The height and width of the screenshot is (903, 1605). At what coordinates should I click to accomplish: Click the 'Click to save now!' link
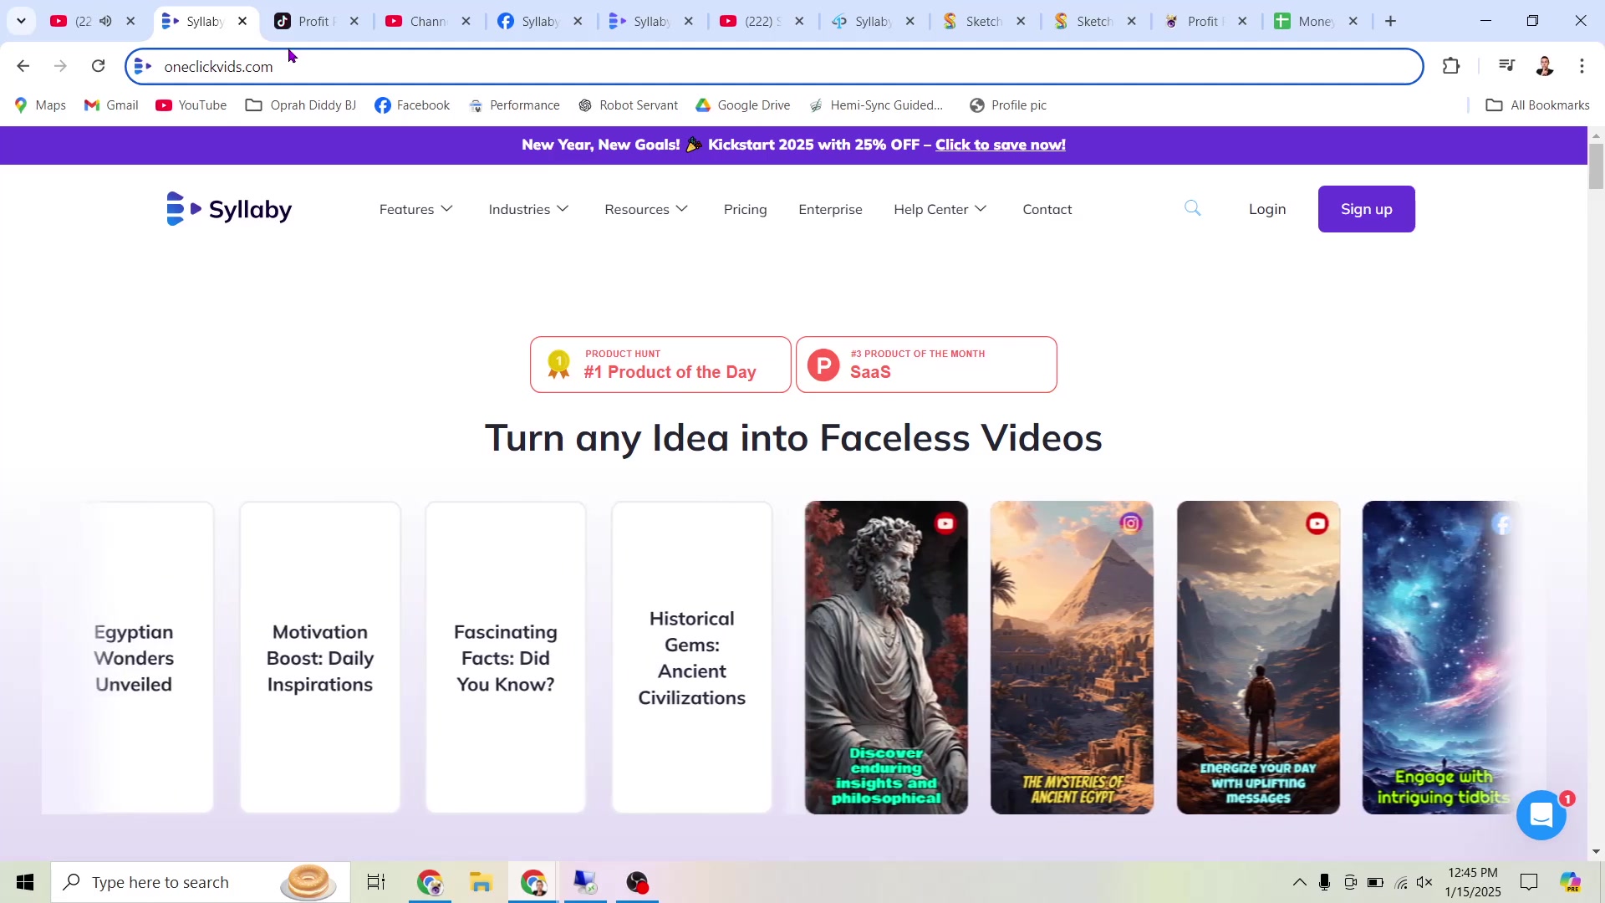tap(1000, 145)
